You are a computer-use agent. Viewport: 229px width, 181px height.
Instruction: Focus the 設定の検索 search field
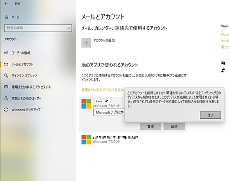pos(38,28)
